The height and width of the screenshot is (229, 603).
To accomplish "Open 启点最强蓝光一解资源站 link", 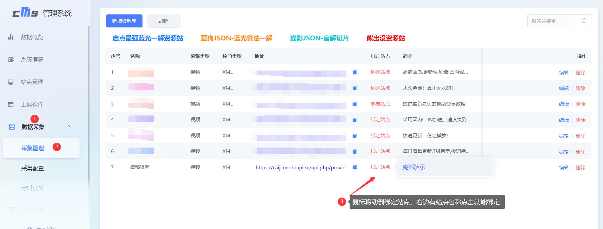I will pos(148,38).
